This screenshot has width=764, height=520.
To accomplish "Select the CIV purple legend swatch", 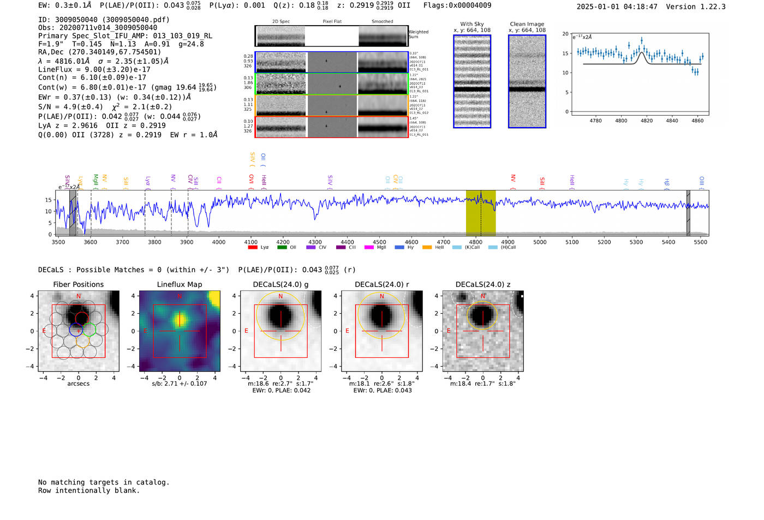I will click(311, 247).
